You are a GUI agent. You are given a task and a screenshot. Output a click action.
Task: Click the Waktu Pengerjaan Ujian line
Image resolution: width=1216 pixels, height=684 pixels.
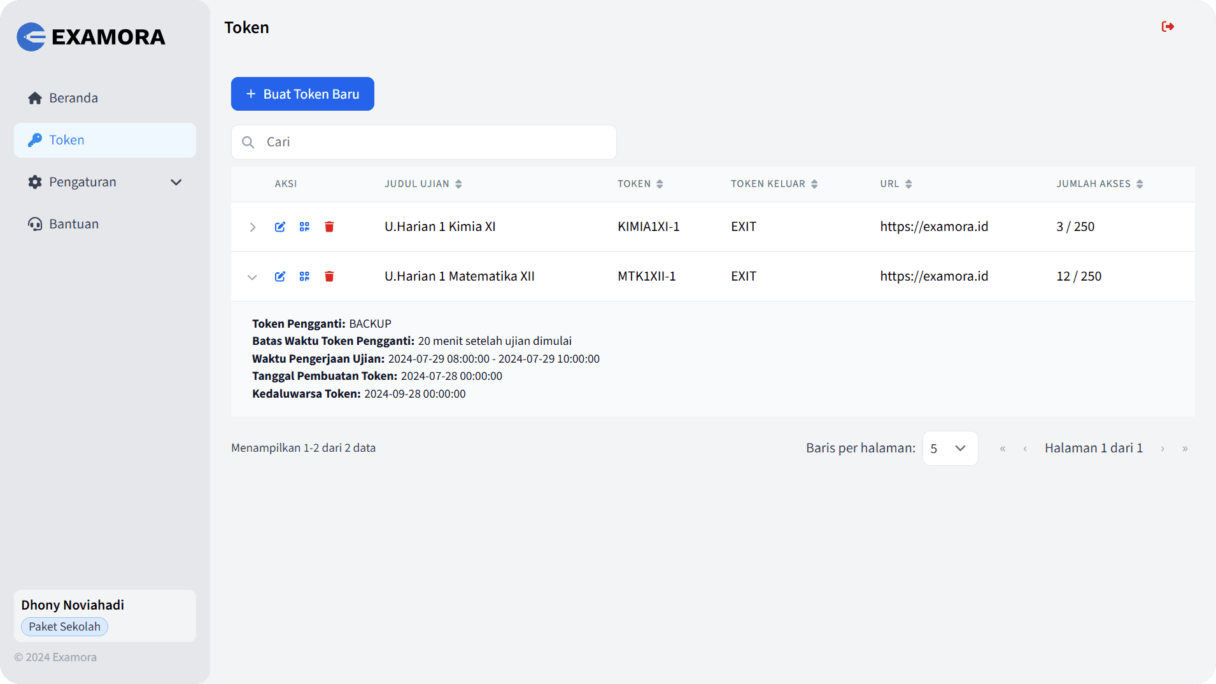(x=425, y=359)
